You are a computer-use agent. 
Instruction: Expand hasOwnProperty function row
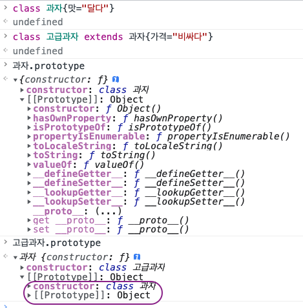[29, 118]
